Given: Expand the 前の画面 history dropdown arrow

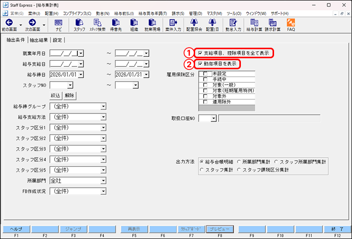Looking at the screenshot, I should pyautogui.click(x=21, y=25).
